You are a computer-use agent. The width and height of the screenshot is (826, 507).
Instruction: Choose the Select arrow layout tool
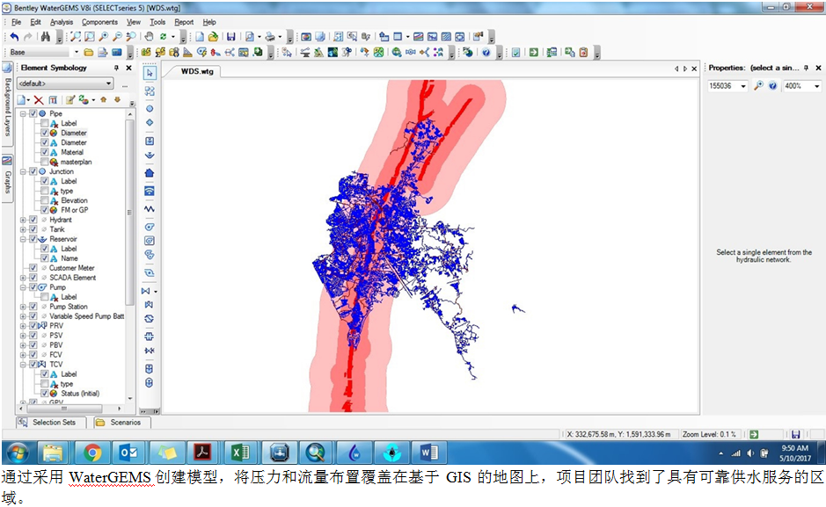(150, 73)
